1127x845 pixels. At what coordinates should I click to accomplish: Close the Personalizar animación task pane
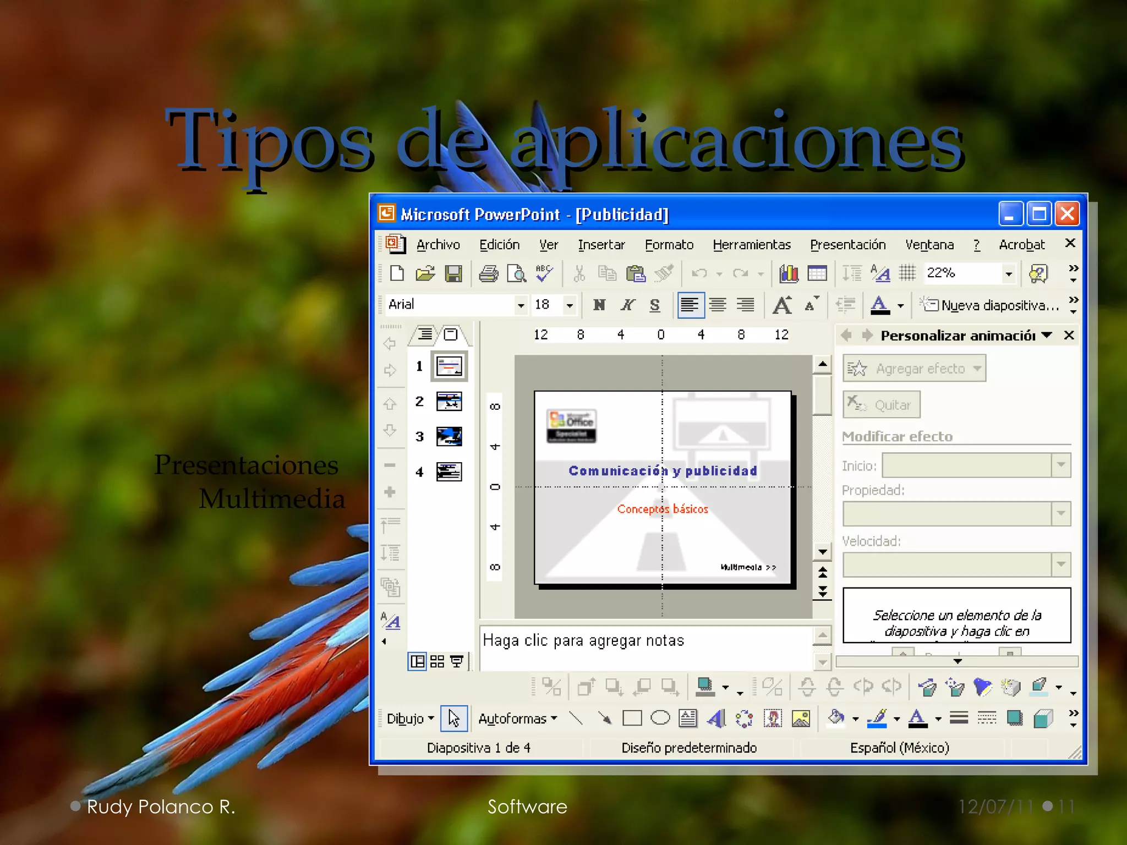point(1069,335)
